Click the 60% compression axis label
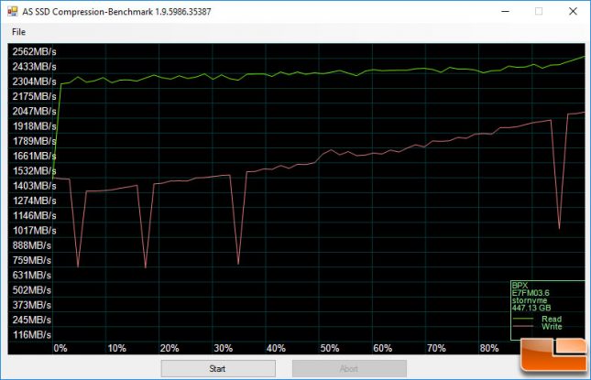 (x=383, y=348)
